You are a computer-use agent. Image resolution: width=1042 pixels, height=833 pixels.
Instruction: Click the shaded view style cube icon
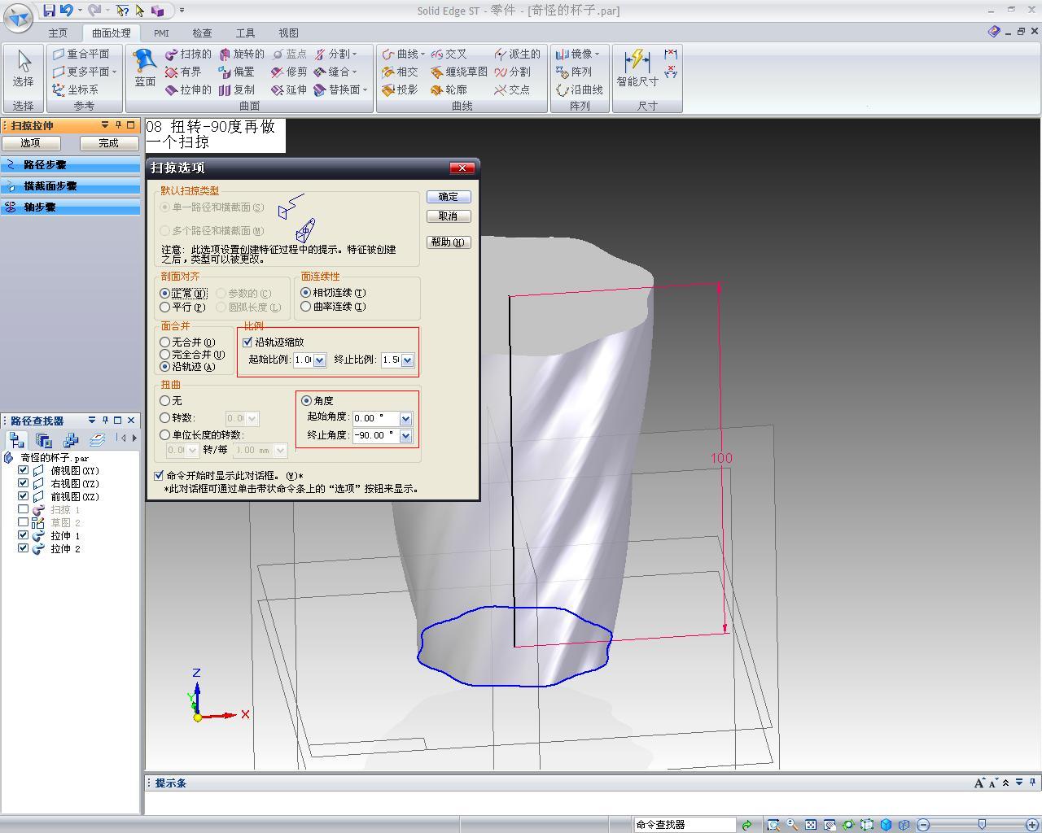[886, 825]
